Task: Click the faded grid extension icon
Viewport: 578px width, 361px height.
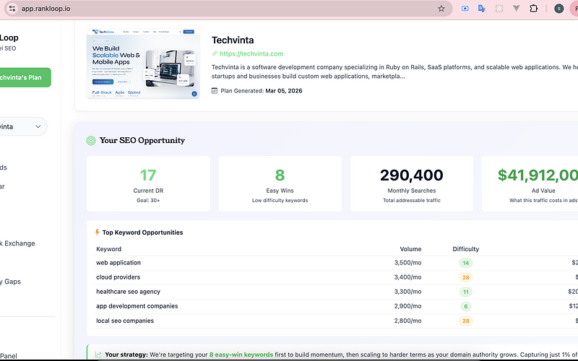Action: click(499, 9)
